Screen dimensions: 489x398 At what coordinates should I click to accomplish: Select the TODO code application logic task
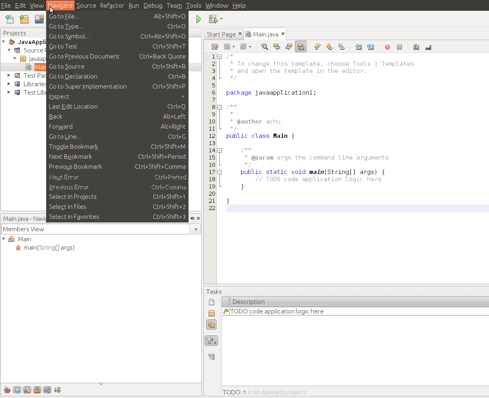coord(276,311)
